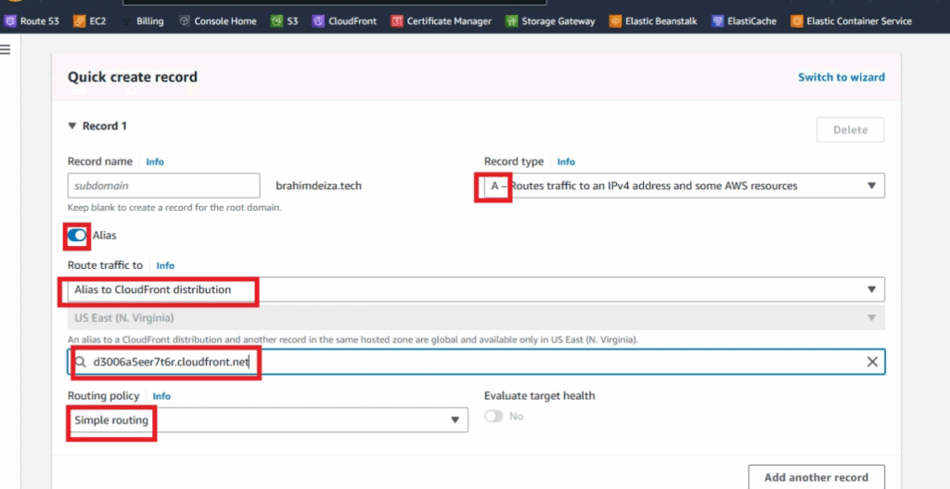
Task: Open the EC2 service shortcut icon
Action: point(80,21)
